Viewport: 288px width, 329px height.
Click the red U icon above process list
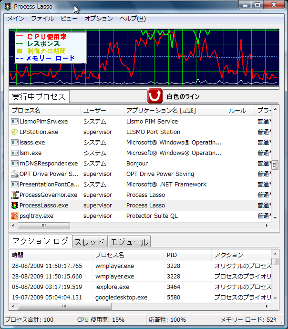click(x=155, y=96)
